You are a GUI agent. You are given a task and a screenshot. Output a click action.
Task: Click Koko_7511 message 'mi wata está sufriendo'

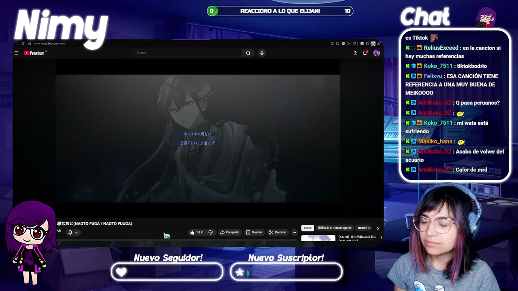coord(447,127)
